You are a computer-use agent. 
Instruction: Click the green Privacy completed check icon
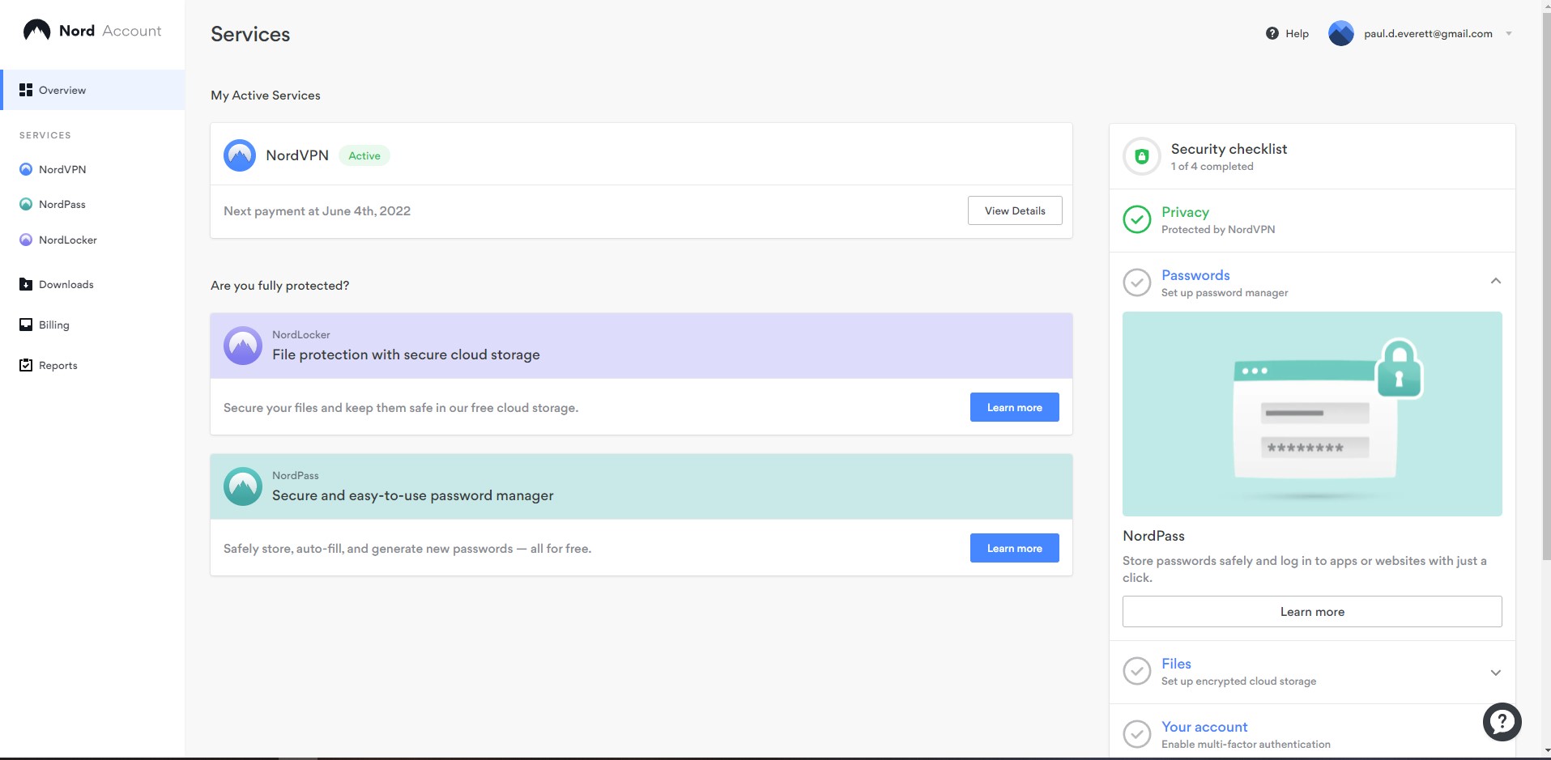point(1137,219)
